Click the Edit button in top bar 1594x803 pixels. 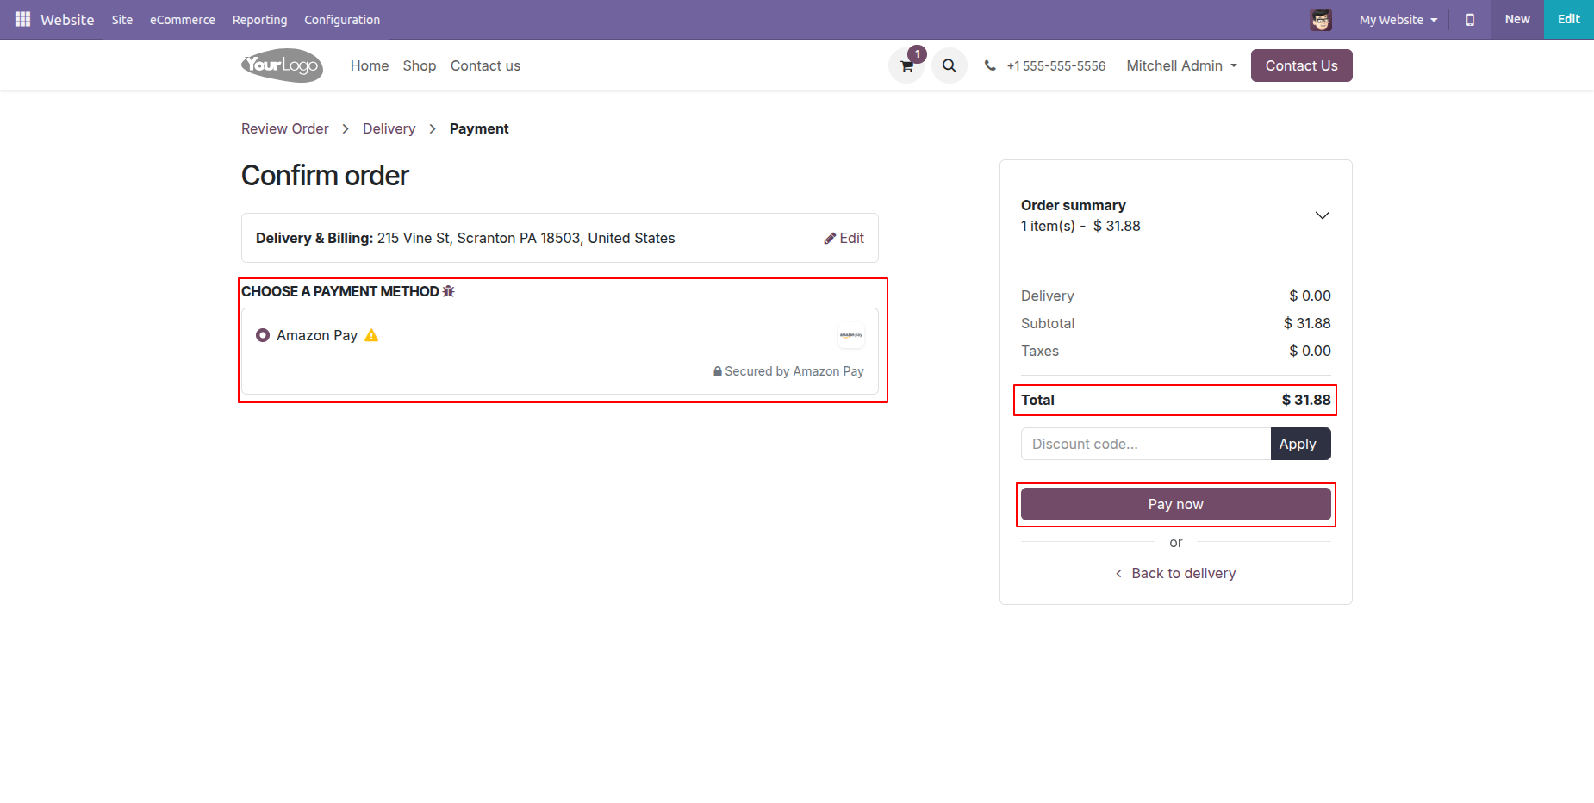(x=1569, y=20)
